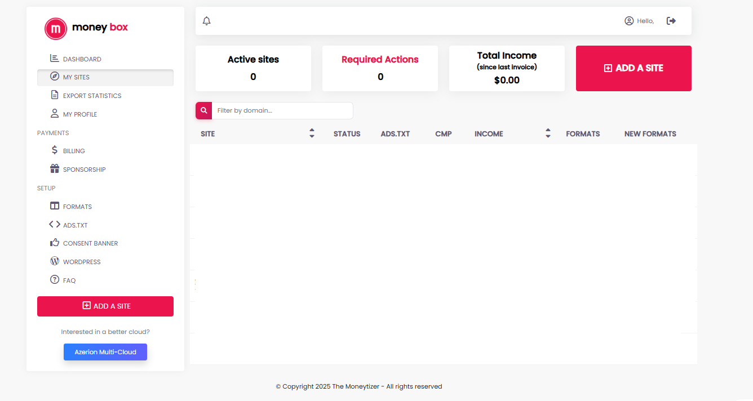The image size is (753, 401).
Task: Open the FAQ menu item
Action: click(x=69, y=280)
